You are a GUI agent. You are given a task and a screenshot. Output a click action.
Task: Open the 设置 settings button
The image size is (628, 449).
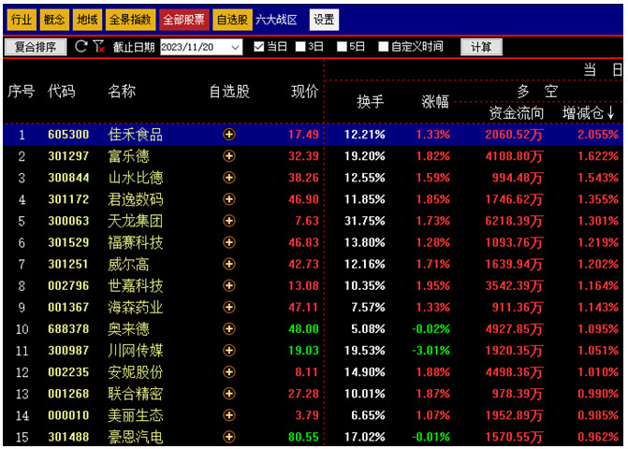[324, 20]
